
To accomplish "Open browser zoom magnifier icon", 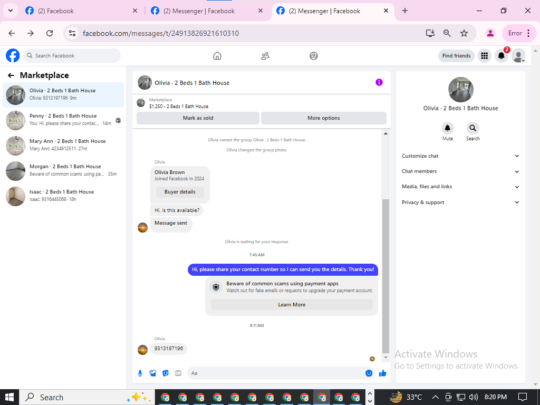I will [447, 33].
